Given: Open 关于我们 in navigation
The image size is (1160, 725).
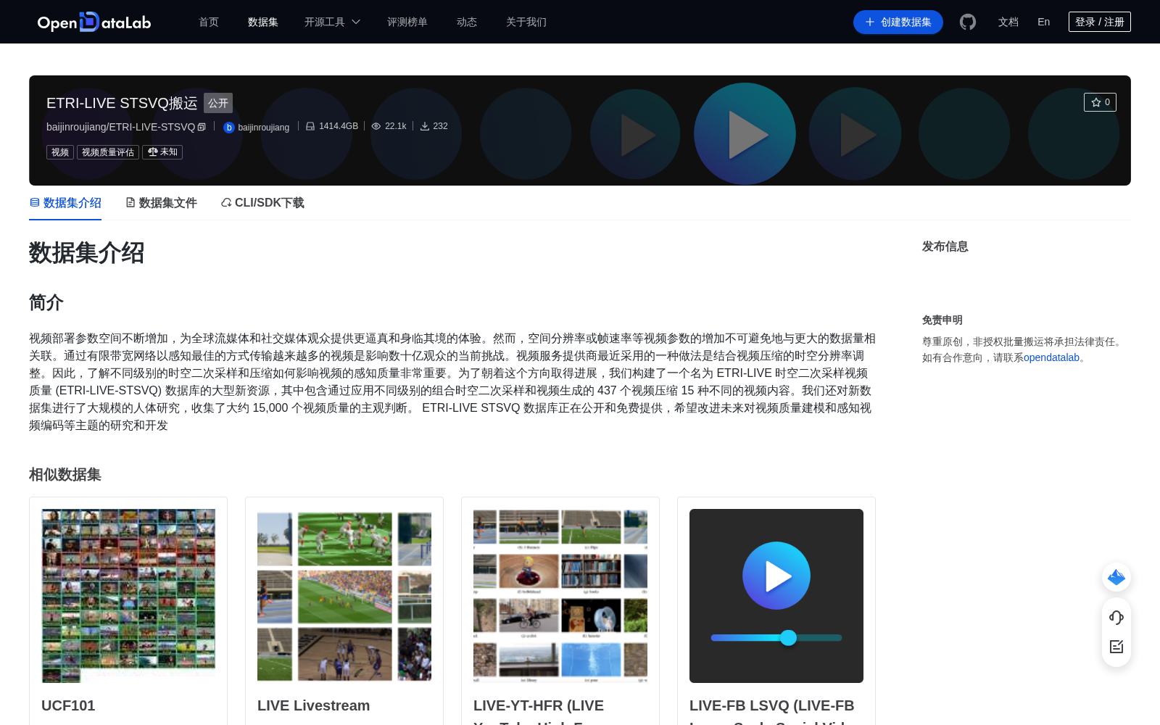Looking at the screenshot, I should 526,22.
